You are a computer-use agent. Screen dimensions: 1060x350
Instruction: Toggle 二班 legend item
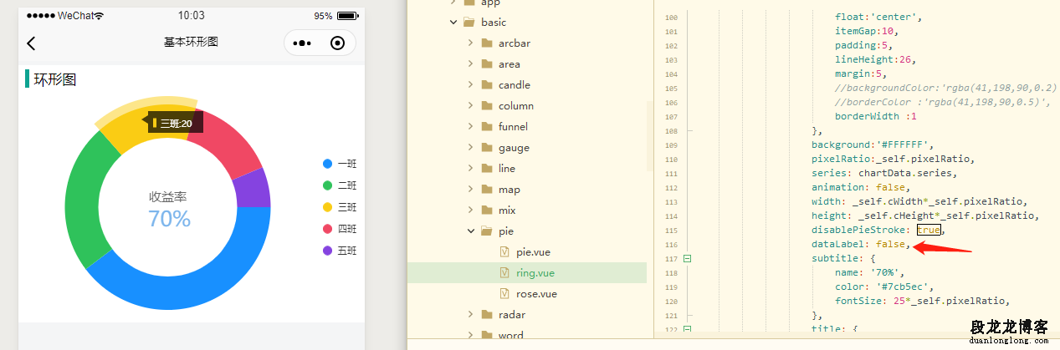click(x=340, y=185)
